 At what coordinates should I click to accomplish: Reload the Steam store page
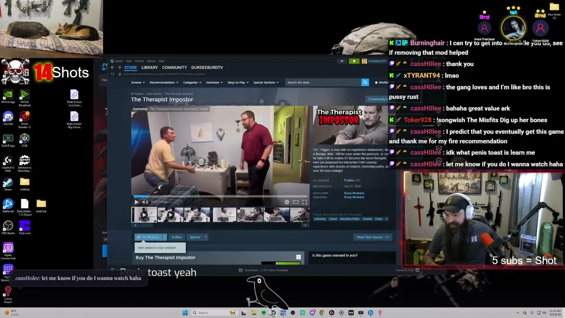[x=113, y=74]
